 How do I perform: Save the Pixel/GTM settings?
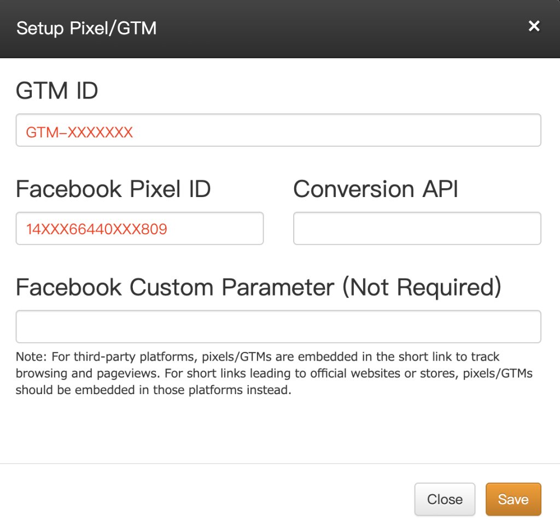point(513,499)
